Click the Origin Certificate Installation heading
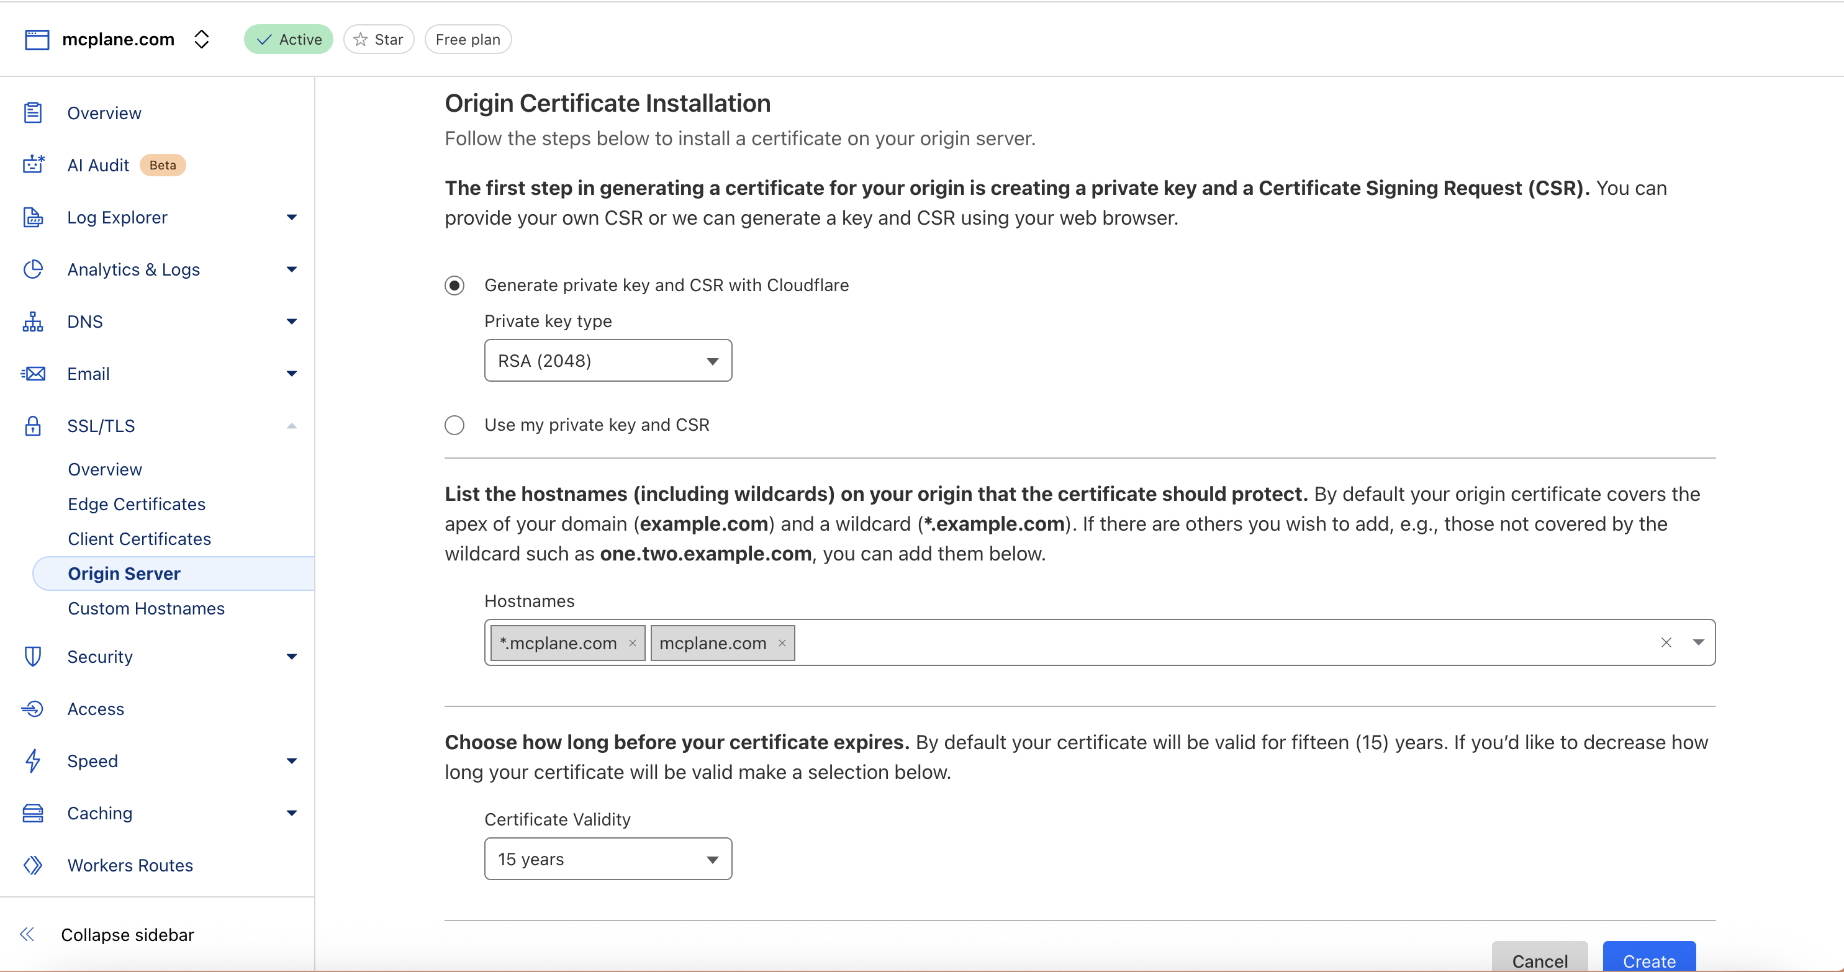 click(608, 104)
